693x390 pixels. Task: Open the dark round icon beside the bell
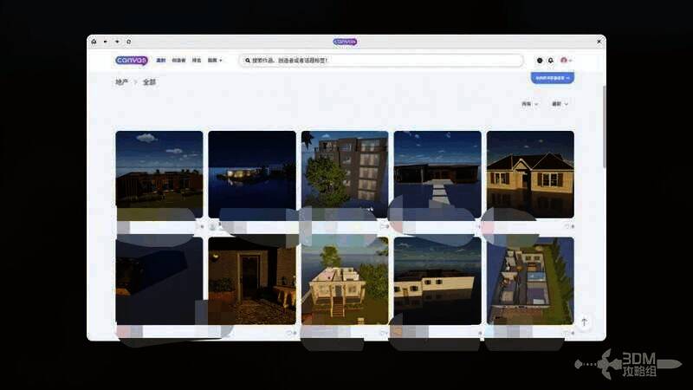(540, 61)
